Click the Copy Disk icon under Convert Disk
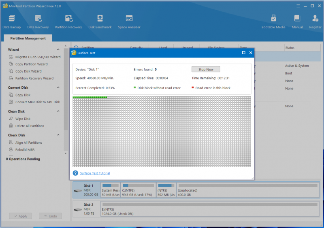The height and width of the screenshot is (228, 324). (11, 95)
